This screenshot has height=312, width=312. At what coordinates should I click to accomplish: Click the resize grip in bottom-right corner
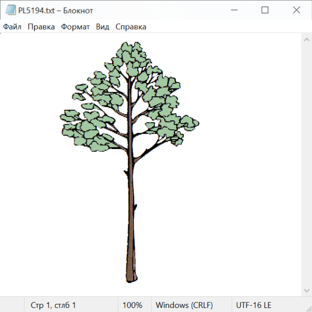[309, 309]
